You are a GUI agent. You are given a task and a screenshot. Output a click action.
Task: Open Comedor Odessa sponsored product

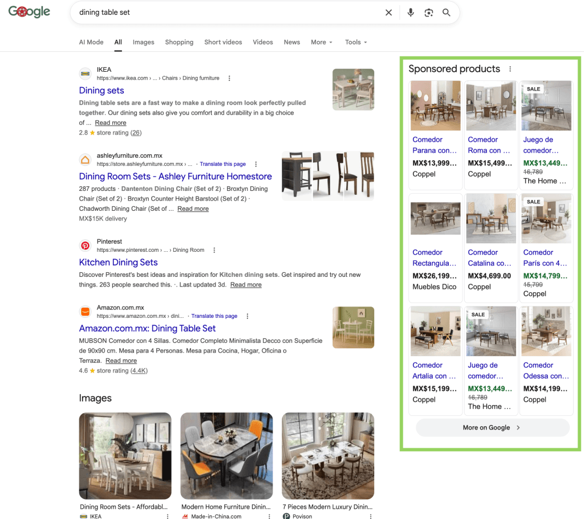pyautogui.click(x=546, y=361)
